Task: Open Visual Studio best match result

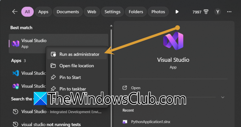Action: (59, 44)
